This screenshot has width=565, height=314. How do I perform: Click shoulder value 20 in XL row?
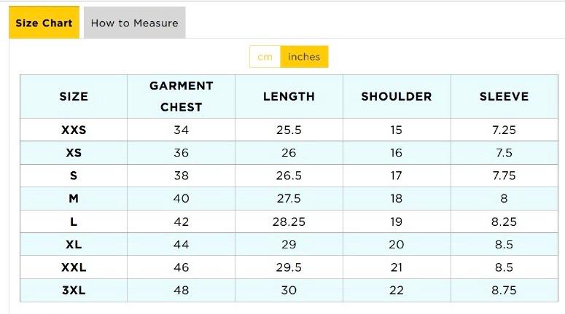click(397, 245)
